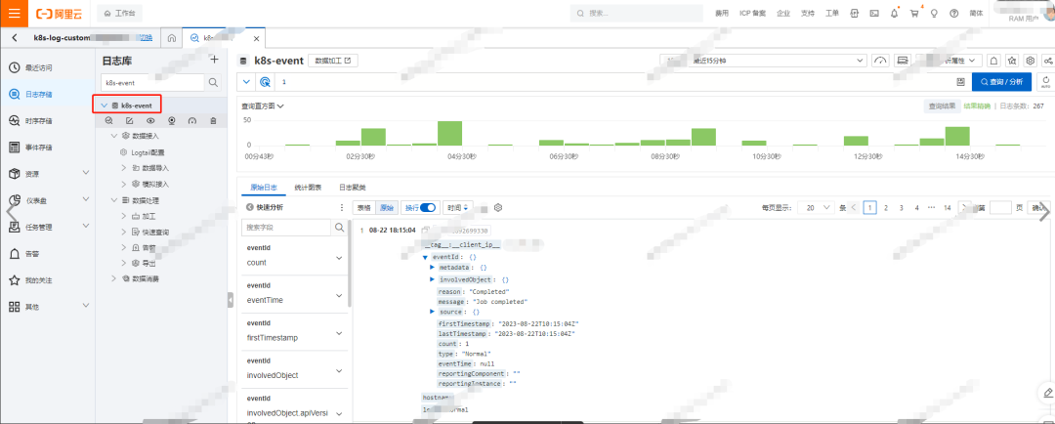
Task: Save query with the star icon
Action: [1012, 61]
